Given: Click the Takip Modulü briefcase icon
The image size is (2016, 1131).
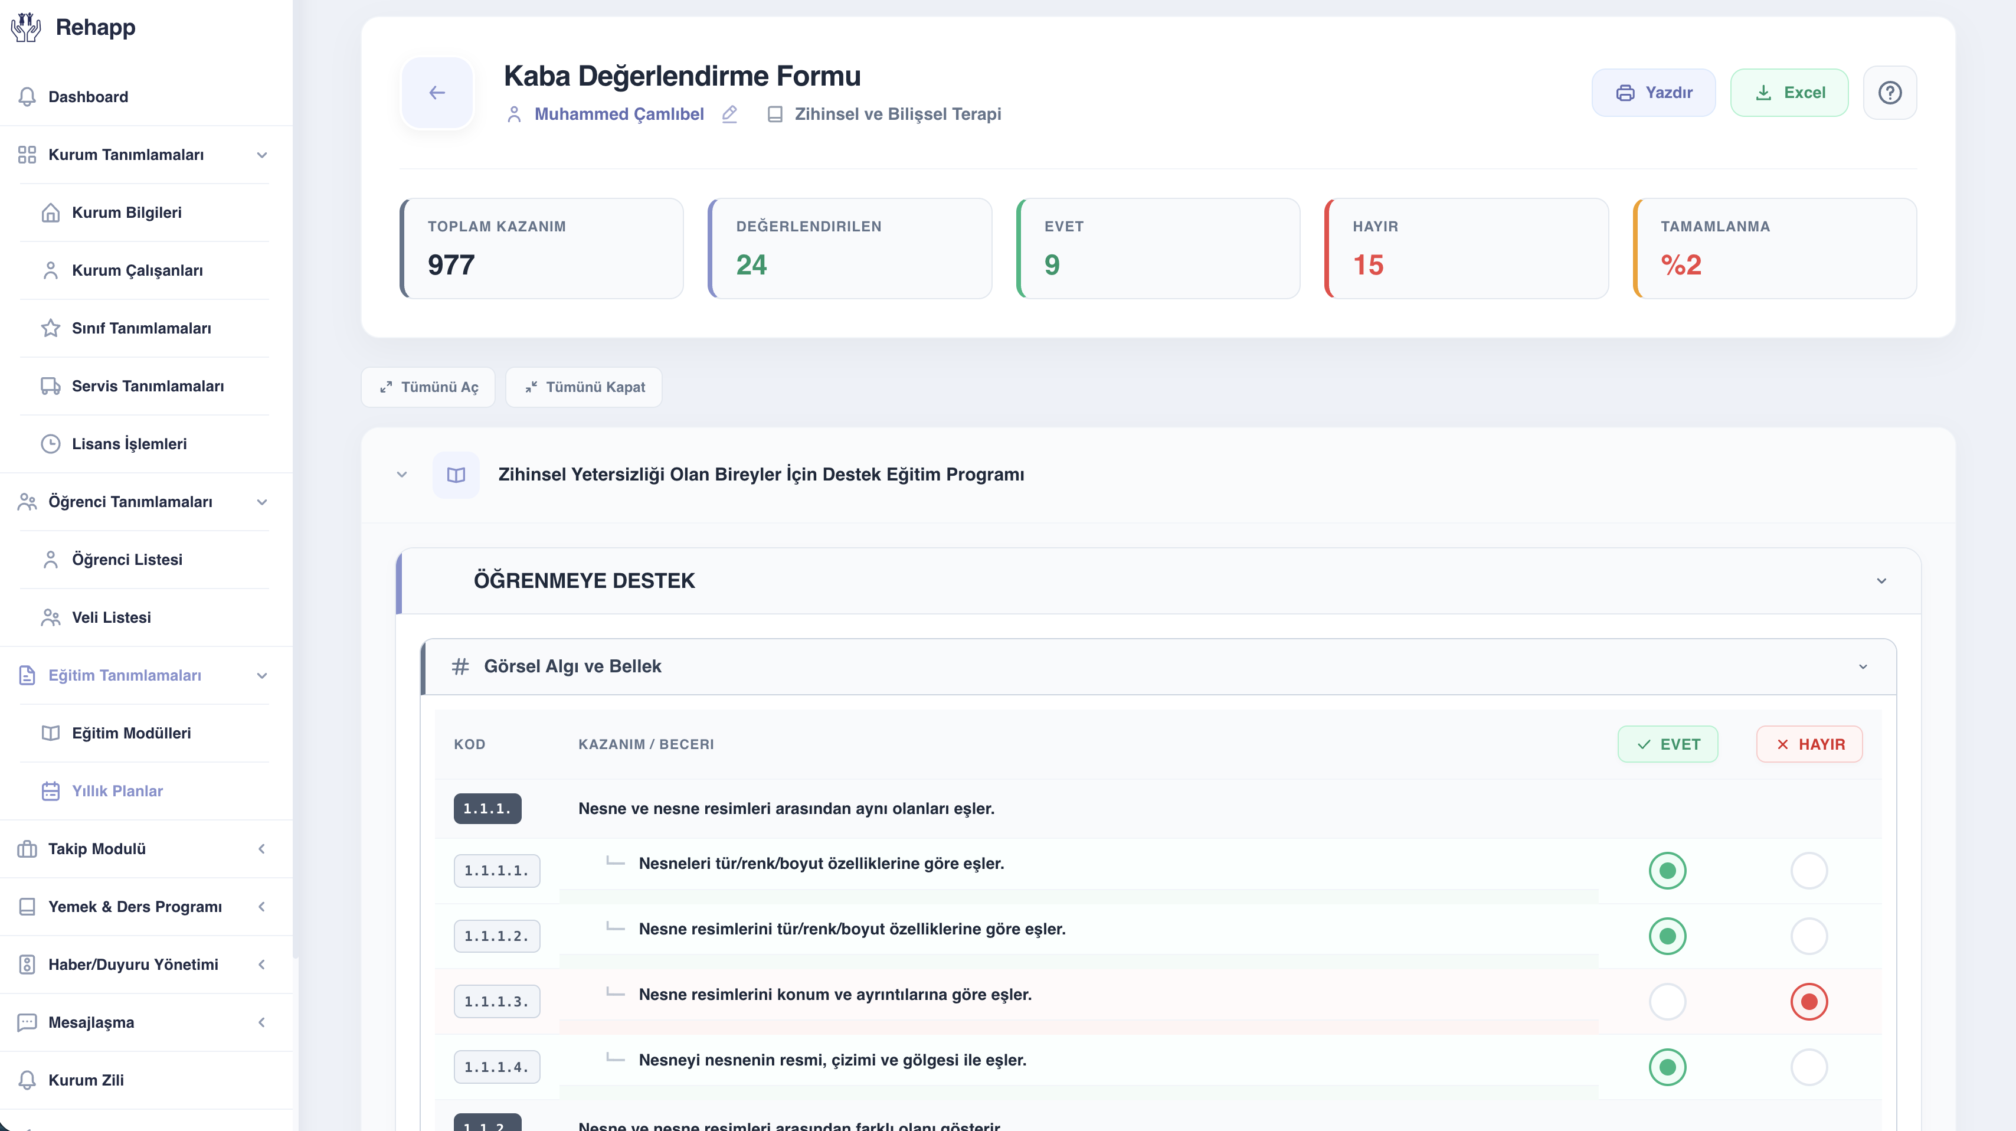Looking at the screenshot, I should point(27,849).
